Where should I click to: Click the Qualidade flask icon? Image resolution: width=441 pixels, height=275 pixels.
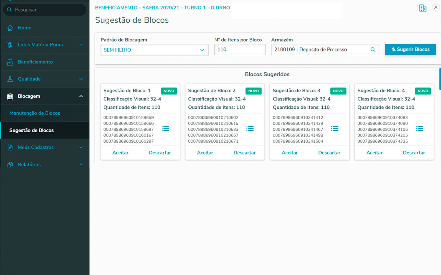(x=10, y=79)
